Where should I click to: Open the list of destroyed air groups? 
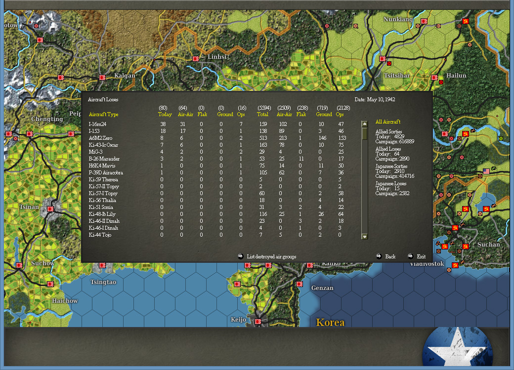(x=272, y=256)
